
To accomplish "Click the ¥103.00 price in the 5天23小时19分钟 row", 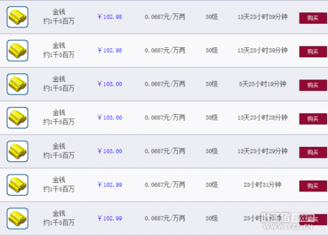I will pyautogui.click(x=109, y=84).
